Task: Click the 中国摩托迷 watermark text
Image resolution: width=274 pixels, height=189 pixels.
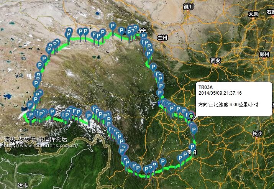Action: pyautogui.click(x=53, y=140)
